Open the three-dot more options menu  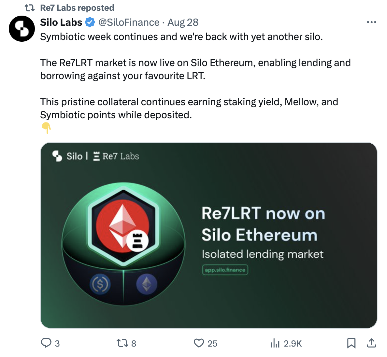tap(371, 22)
